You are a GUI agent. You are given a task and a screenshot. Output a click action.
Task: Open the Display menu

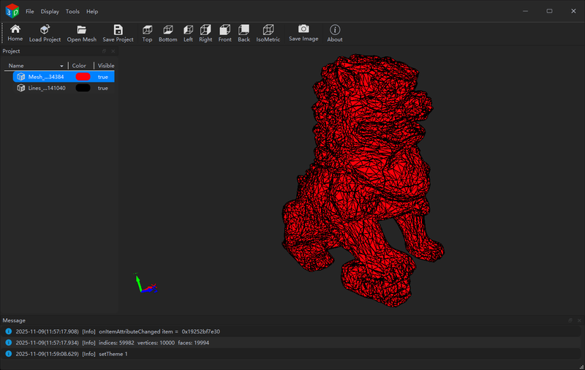[50, 12]
